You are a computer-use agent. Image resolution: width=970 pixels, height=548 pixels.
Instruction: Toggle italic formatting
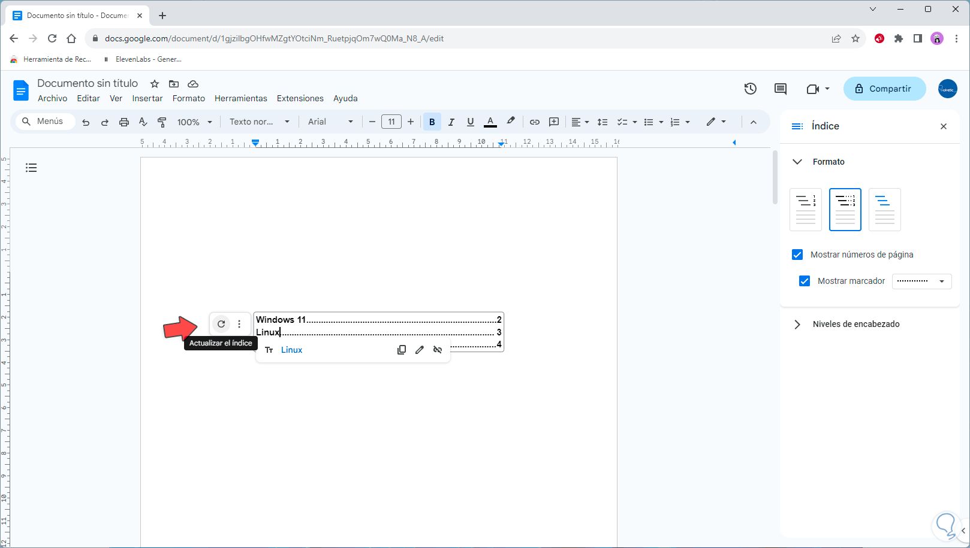451,122
